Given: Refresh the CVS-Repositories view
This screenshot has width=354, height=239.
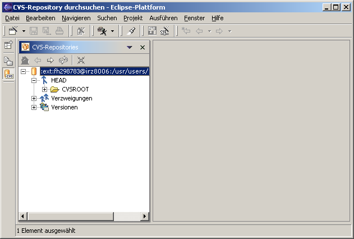Looking at the screenshot, I should [x=63, y=60].
